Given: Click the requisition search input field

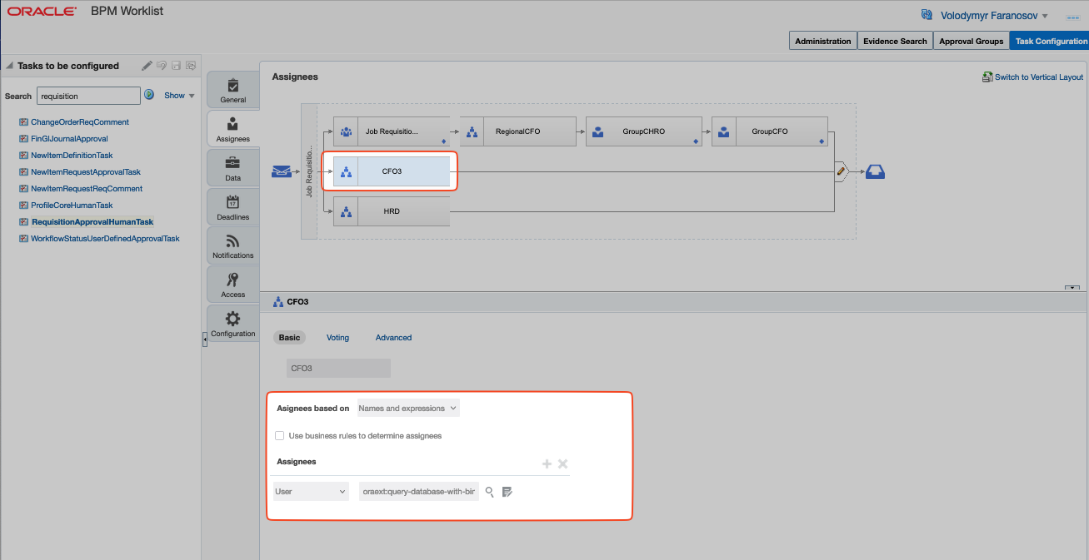Looking at the screenshot, I should point(88,96).
